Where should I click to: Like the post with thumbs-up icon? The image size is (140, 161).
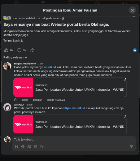[6, 50]
